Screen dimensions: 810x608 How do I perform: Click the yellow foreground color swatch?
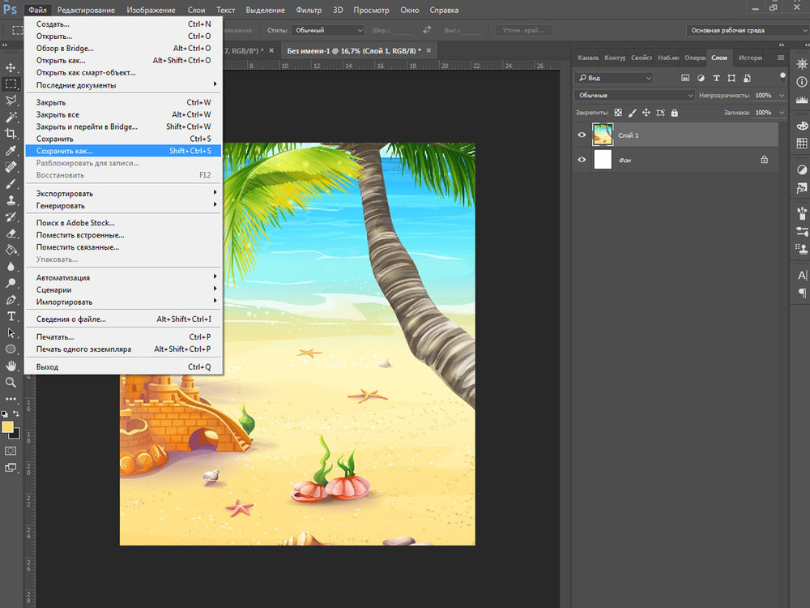[x=8, y=426]
